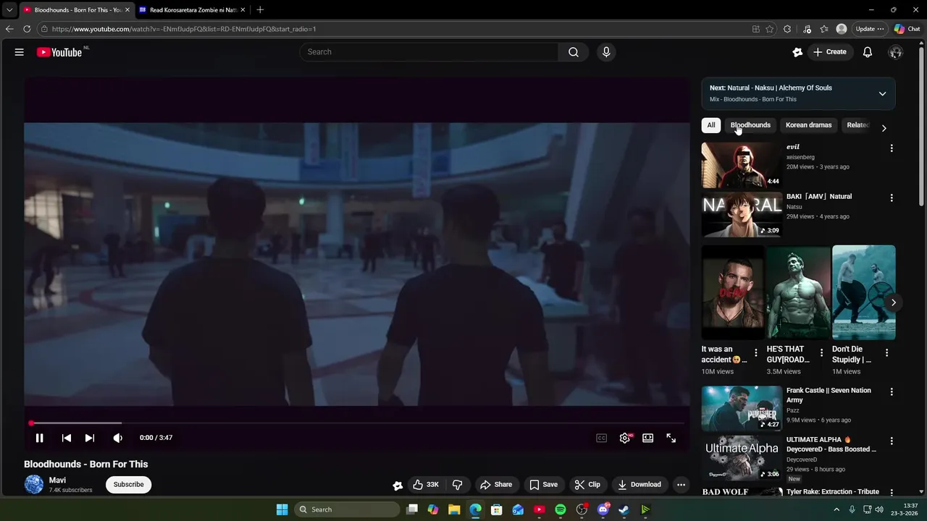Image resolution: width=927 pixels, height=521 pixels.
Task: Open more actions menu under video
Action: pyautogui.click(x=681, y=485)
